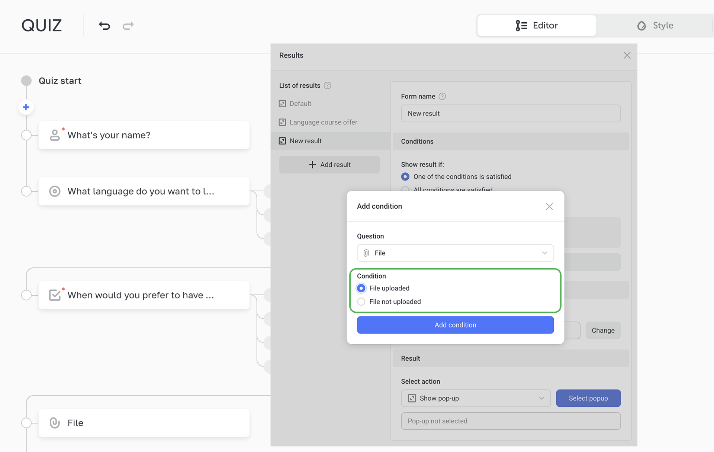Image resolution: width=714 pixels, height=452 pixels.
Task: Choose One of the conditions is satisfied
Action: 405,177
